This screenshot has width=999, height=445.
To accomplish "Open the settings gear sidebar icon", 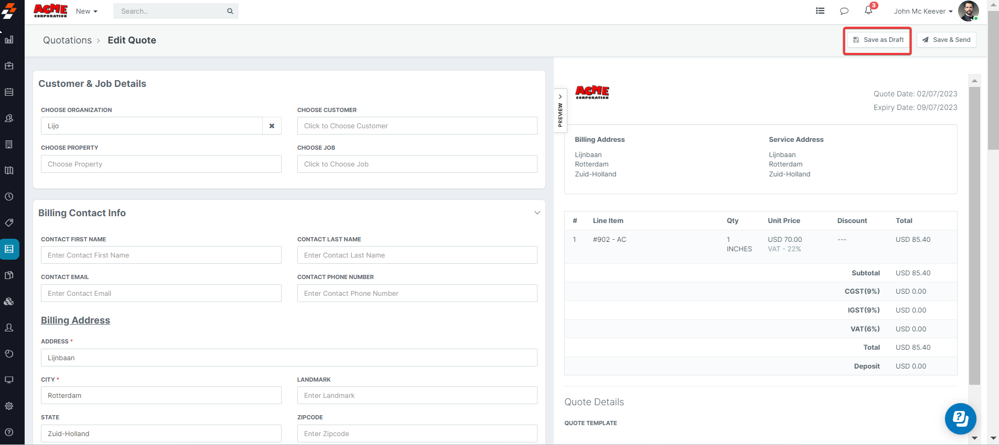I will click(9, 406).
